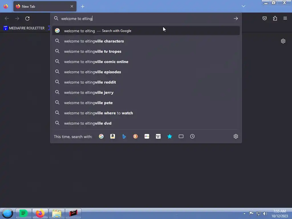Open Save to Pocket button
This screenshot has width=292, height=219.
pyautogui.click(x=264, y=18)
